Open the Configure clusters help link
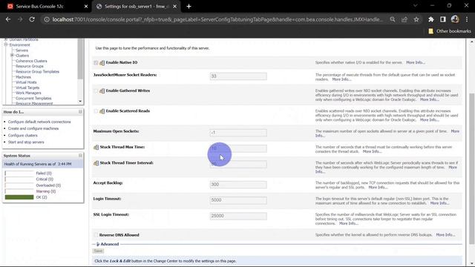The width and height of the screenshot is (475, 267). click(x=23, y=135)
